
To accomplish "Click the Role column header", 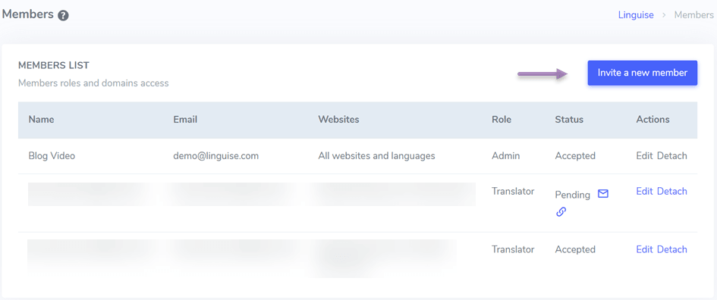I will pyautogui.click(x=502, y=120).
